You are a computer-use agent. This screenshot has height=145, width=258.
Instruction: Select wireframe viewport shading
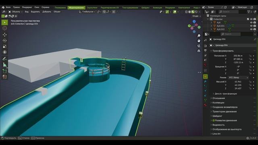pos(186,12)
